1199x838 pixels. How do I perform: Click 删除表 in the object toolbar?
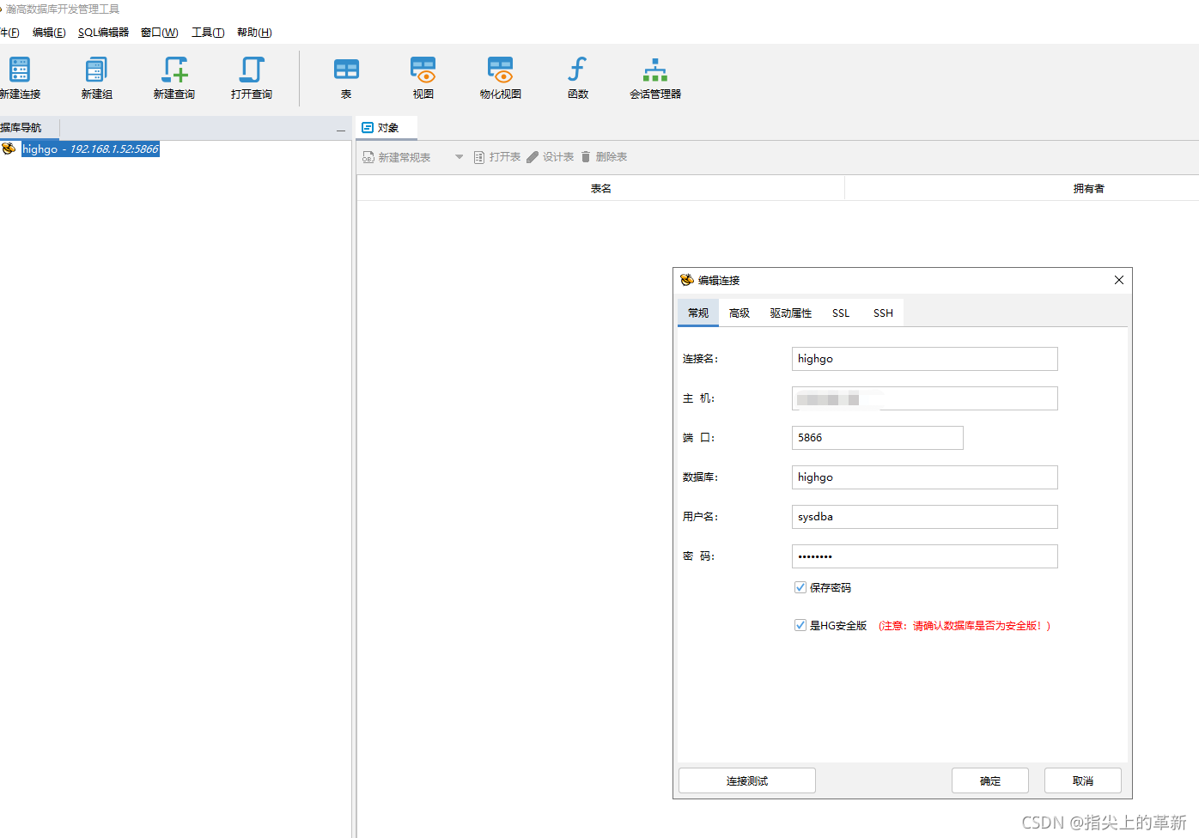(604, 157)
